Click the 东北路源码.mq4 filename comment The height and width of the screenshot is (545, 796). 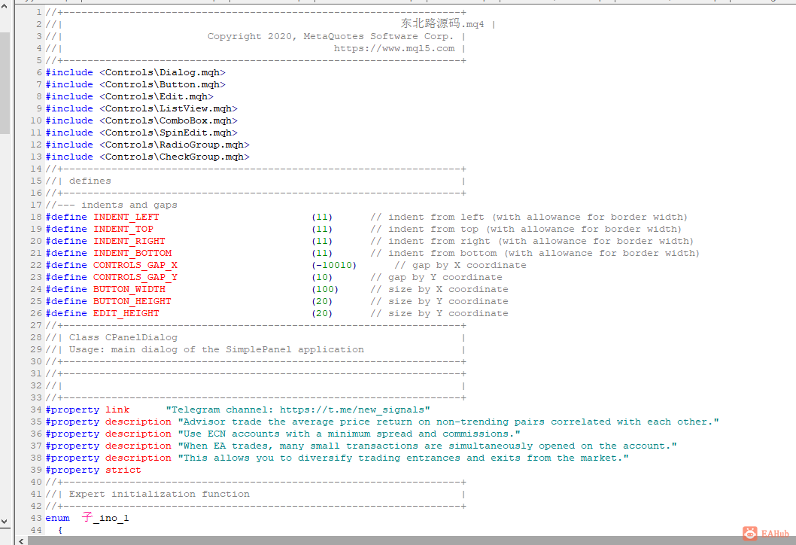coord(442,23)
